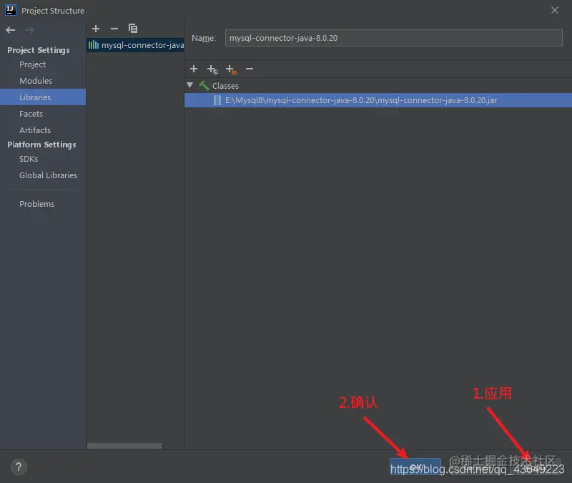Click the library Name input field
Viewport: 572px width, 483px height.
(394, 38)
